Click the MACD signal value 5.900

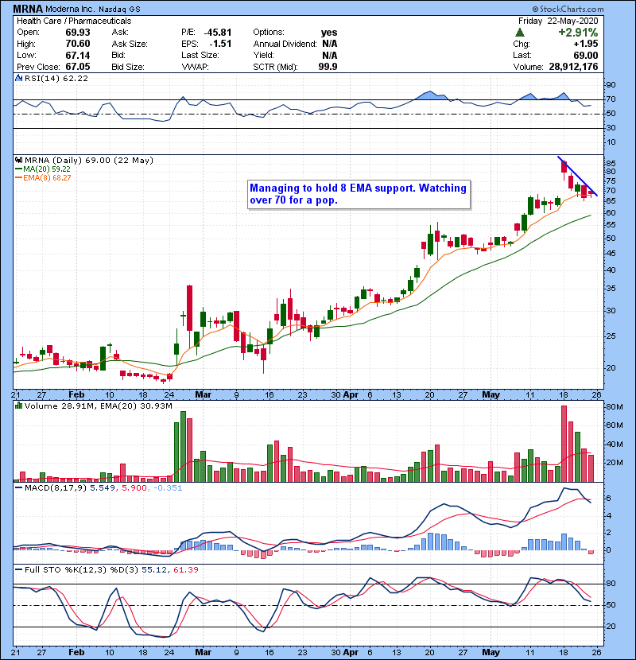(134, 488)
